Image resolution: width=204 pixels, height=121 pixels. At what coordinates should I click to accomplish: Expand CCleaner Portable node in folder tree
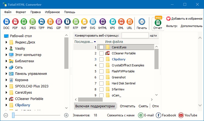click(6, 99)
